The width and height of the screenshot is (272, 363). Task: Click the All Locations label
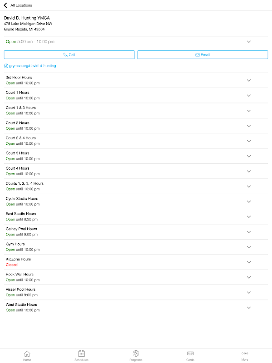coord(21,5)
